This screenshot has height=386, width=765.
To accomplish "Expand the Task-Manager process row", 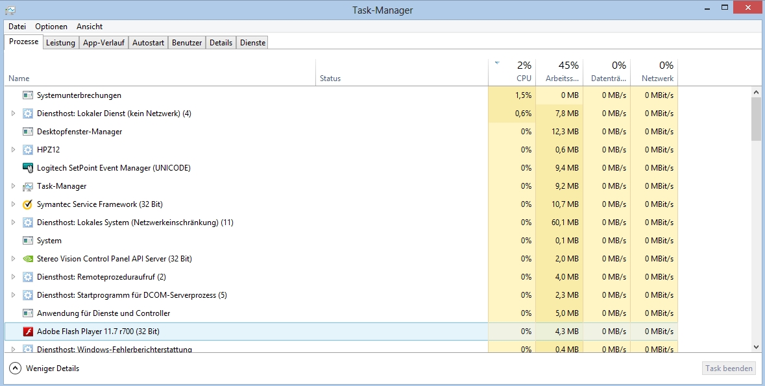I will [13, 186].
